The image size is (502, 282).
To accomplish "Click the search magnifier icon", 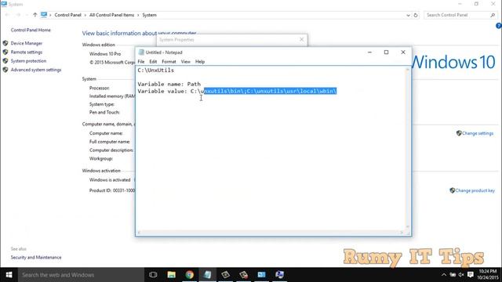I will [x=493, y=15].
